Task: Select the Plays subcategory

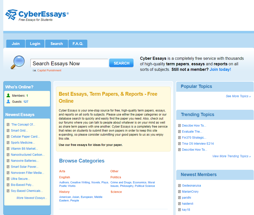Action: (105, 182)
